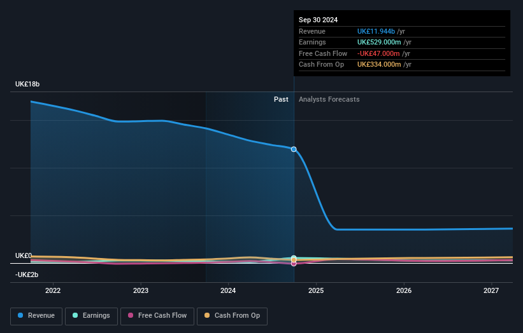Toggle the Revenue legend button
Viewport: 523px width, 333px height.
(36, 316)
